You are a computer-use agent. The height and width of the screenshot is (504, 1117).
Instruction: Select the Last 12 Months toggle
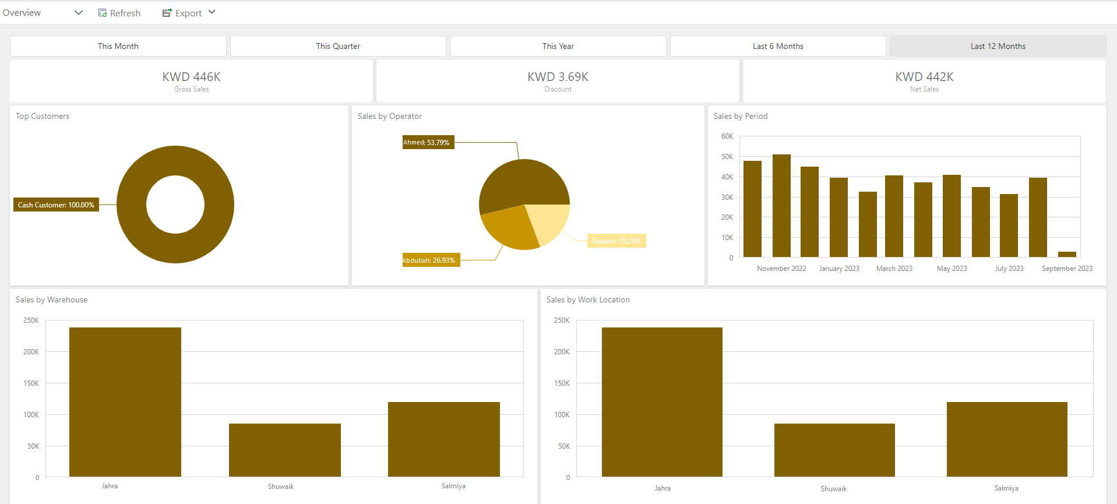click(998, 46)
